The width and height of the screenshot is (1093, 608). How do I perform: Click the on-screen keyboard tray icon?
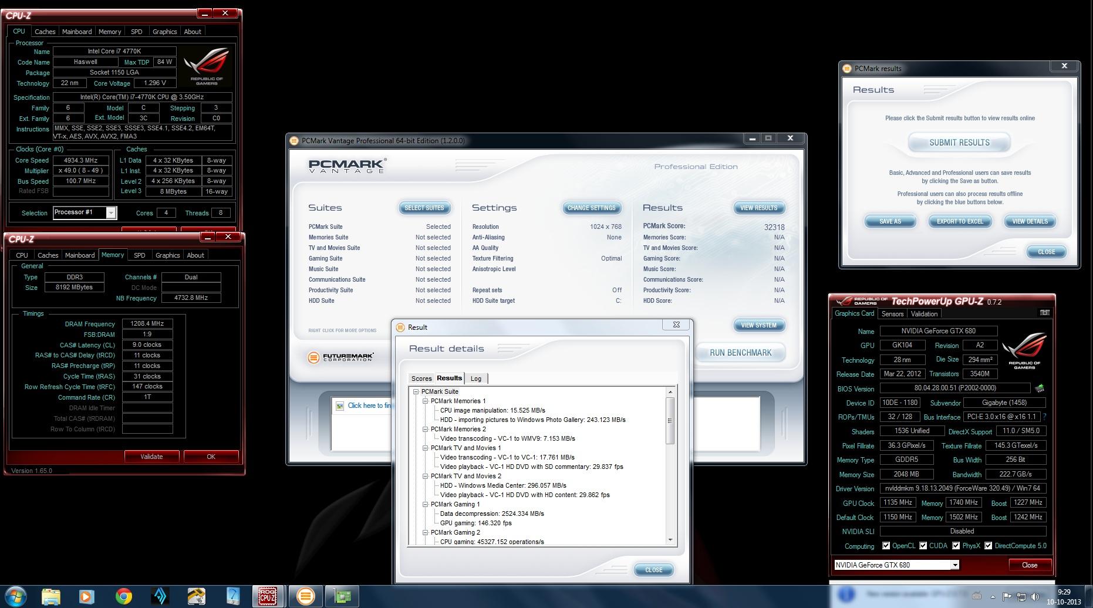[977, 597]
